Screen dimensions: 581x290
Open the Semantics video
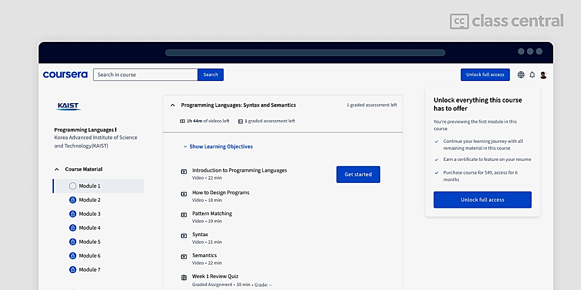pos(204,255)
